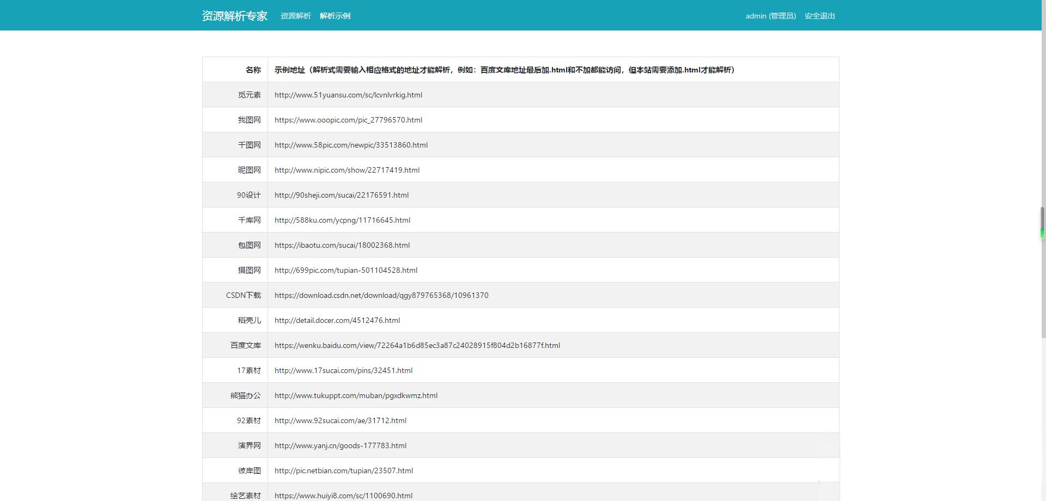Image resolution: width=1046 pixels, height=501 pixels.
Task: Select the 51yuansu.com example URL
Action: tap(348, 95)
